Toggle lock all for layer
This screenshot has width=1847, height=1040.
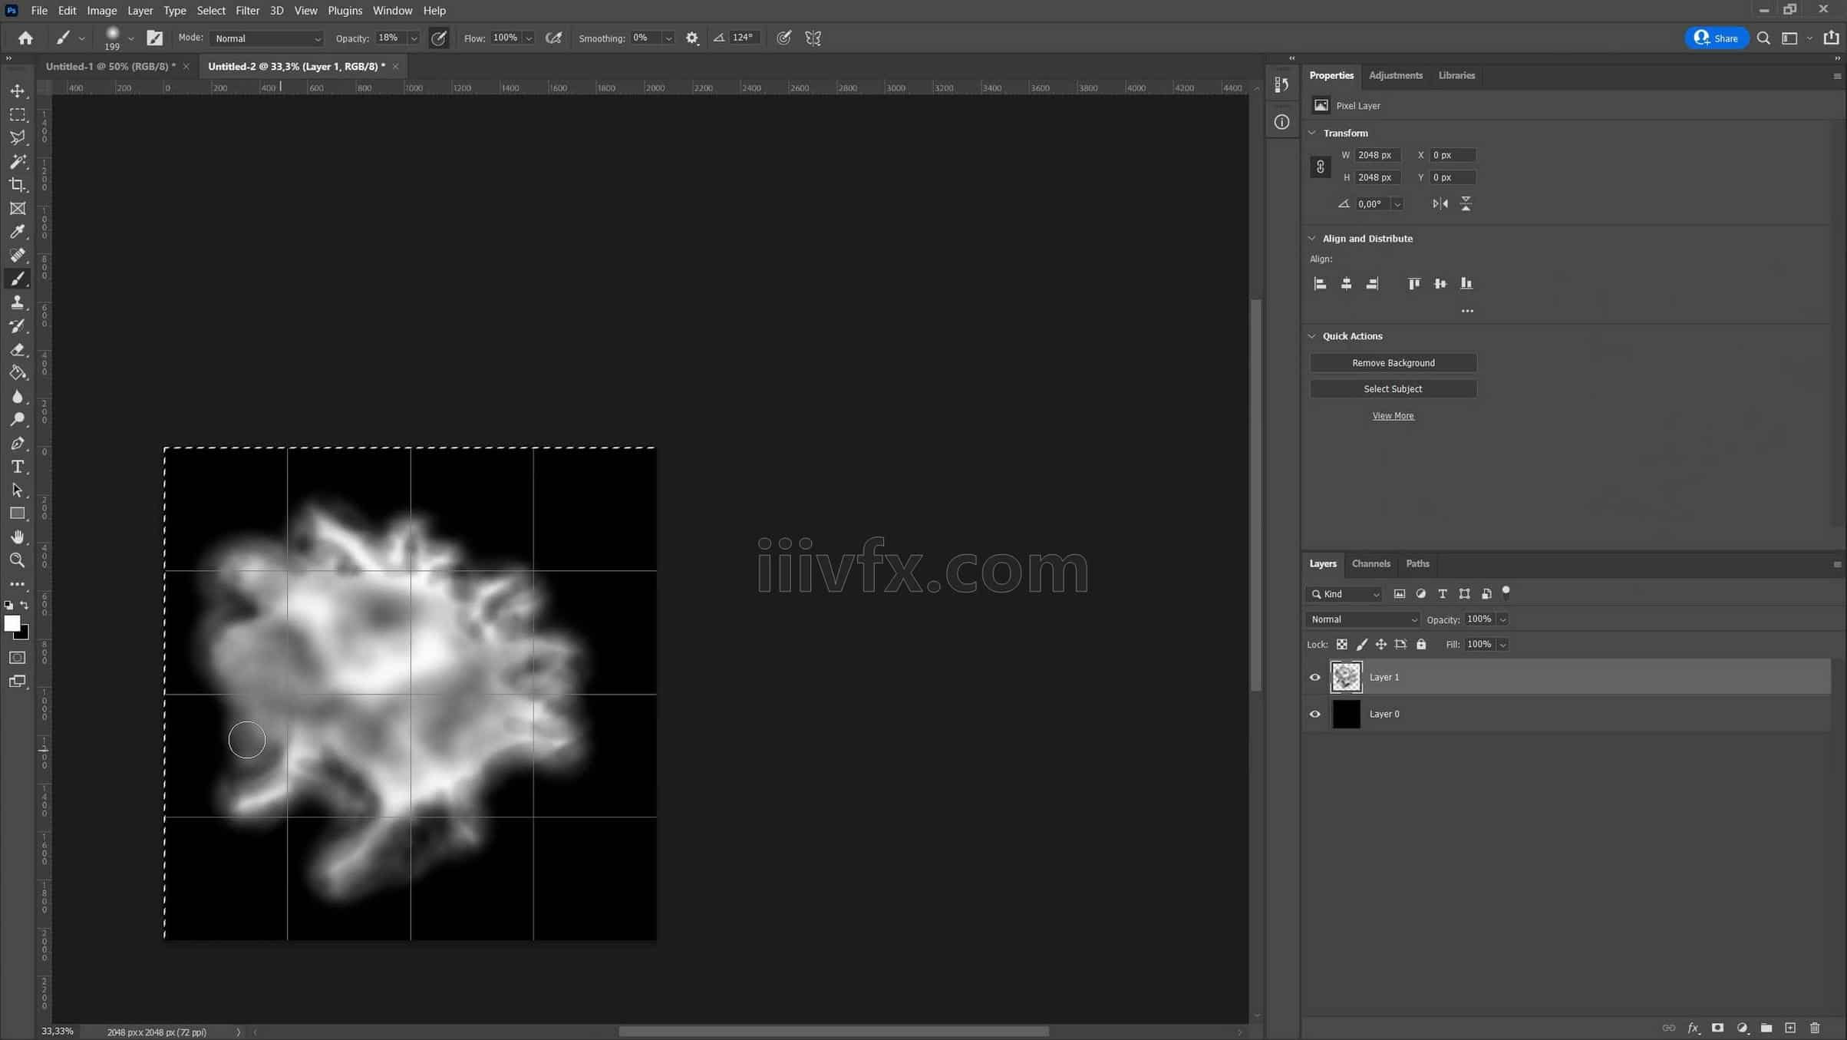click(1421, 645)
